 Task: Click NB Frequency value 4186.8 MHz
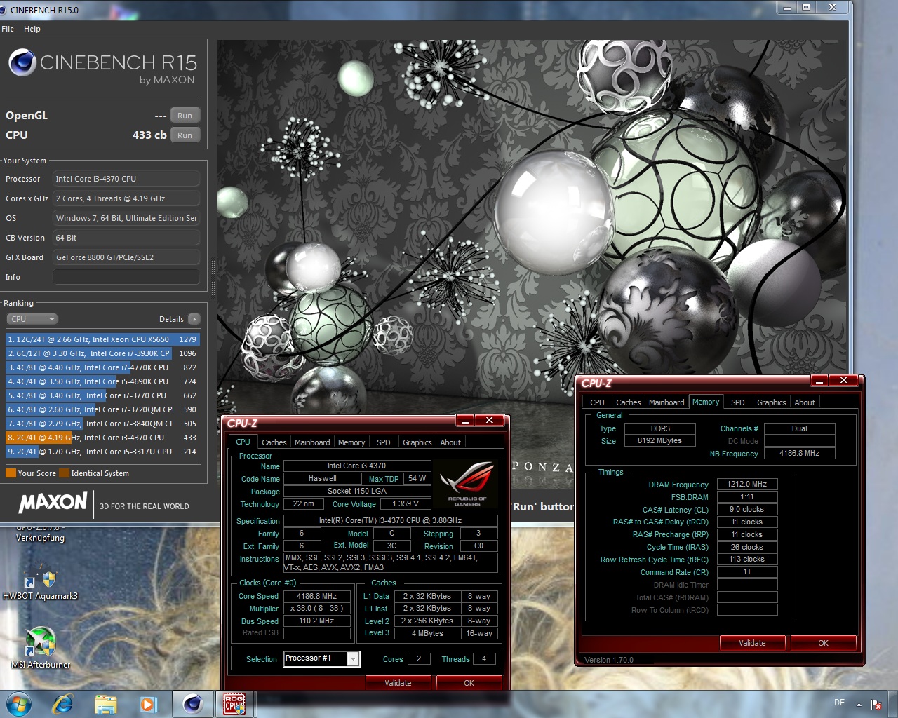[799, 454]
